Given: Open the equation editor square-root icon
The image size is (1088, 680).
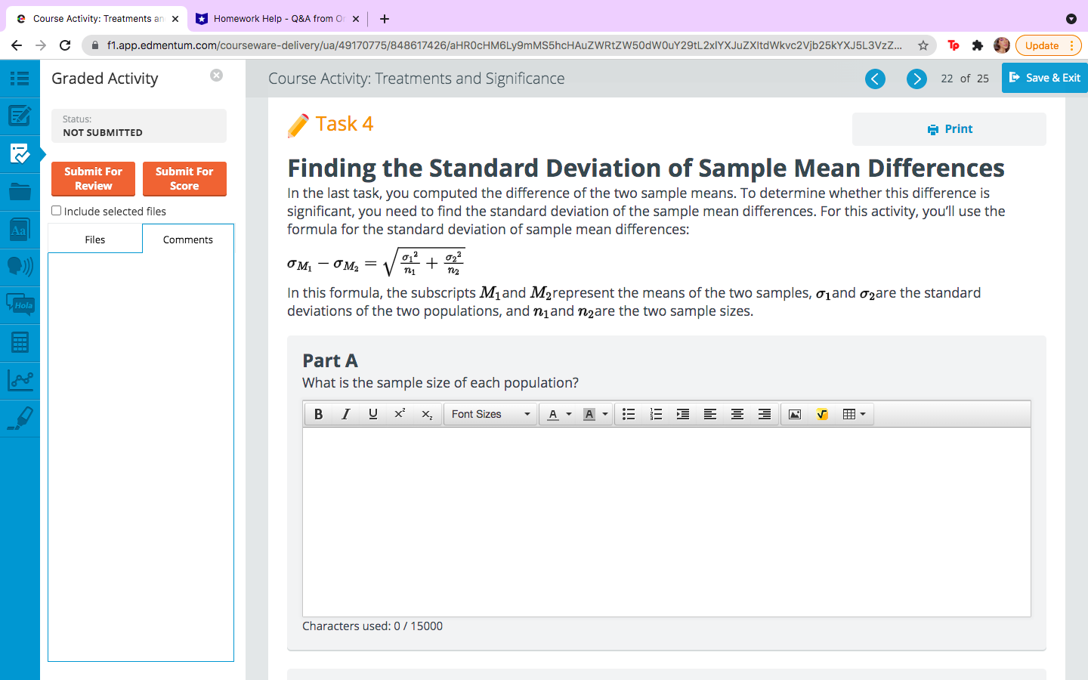Looking at the screenshot, I should pos(822,414).
